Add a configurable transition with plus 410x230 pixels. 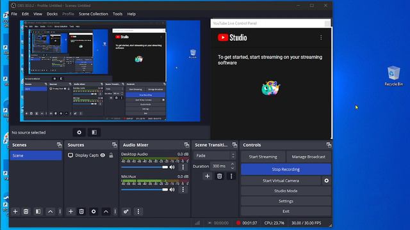click(207, 176)
